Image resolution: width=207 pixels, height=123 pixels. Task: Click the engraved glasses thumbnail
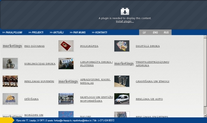[x=122, y=81]
